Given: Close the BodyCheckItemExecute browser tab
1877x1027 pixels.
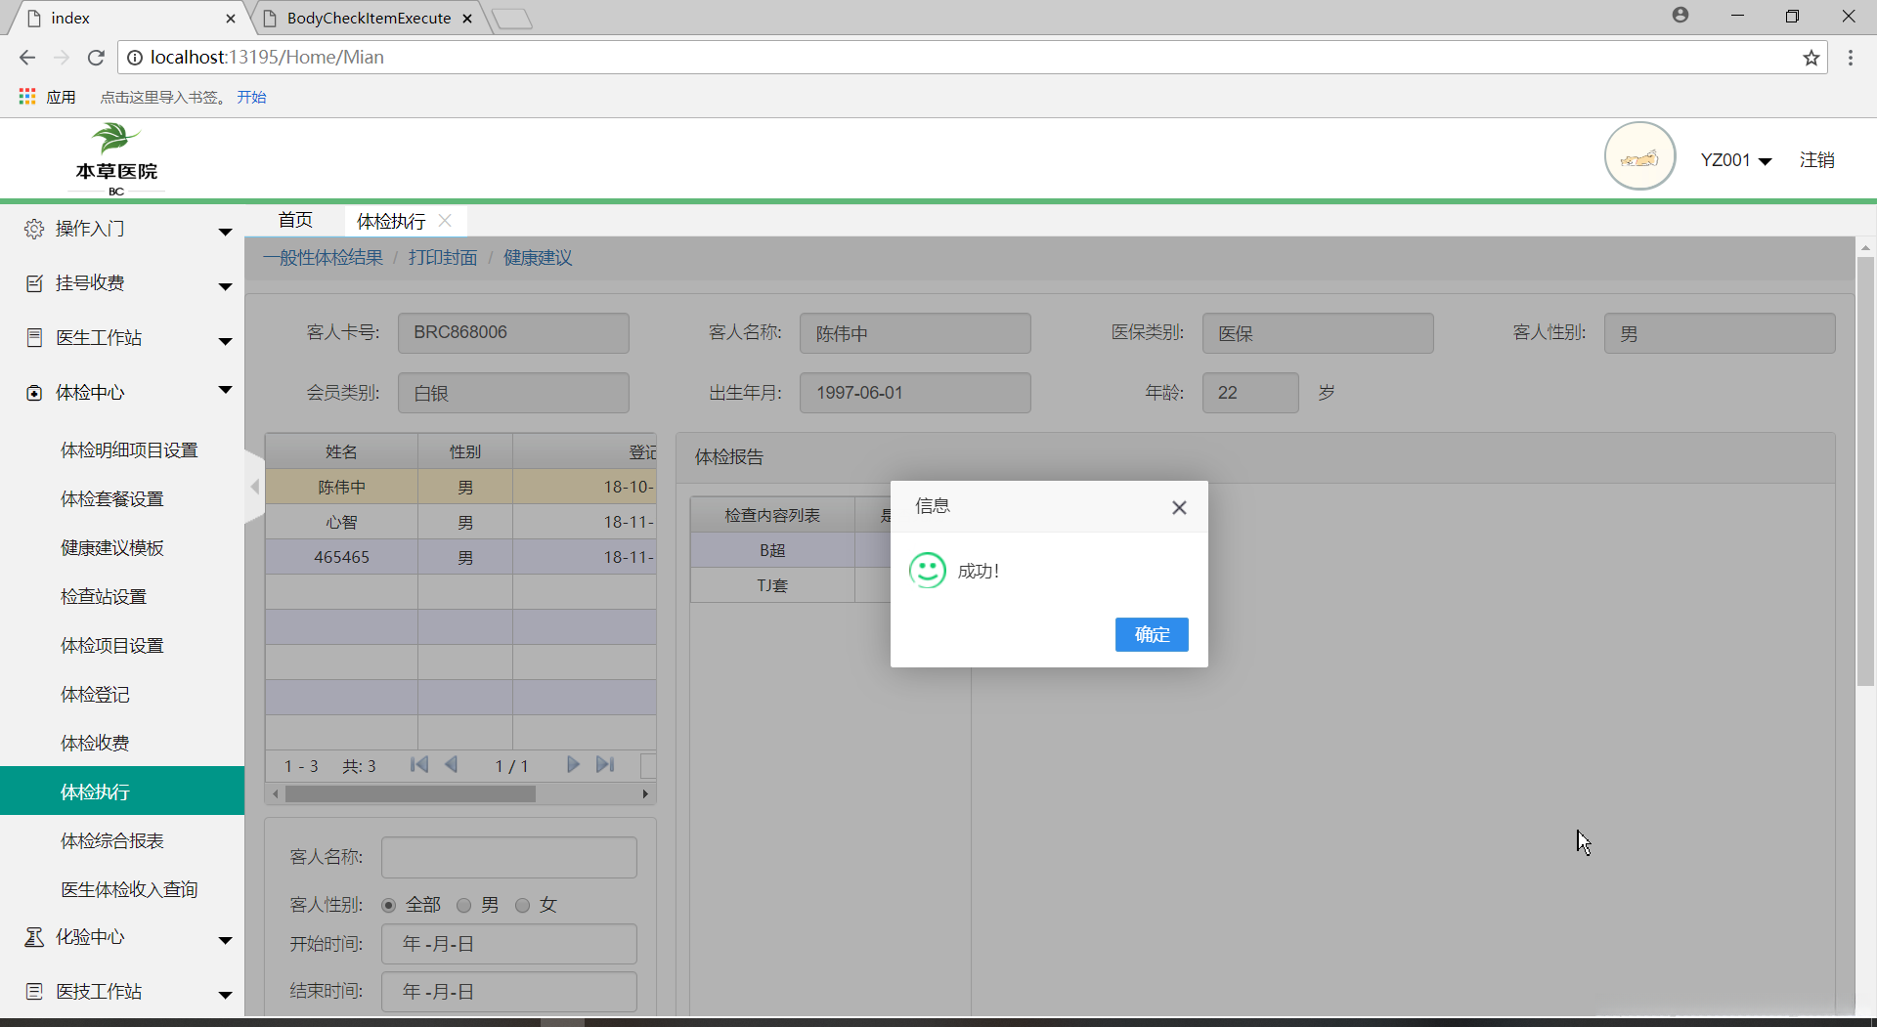Looking at the screenshot, I should [467, 19].
